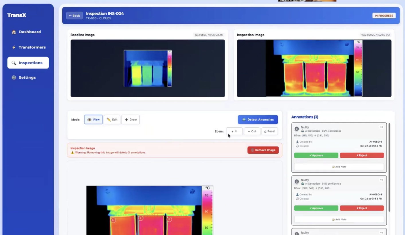This screenshot has width=405, height=235.
Task: Reject the 91% confidence annotation
Action: [362, 208]
